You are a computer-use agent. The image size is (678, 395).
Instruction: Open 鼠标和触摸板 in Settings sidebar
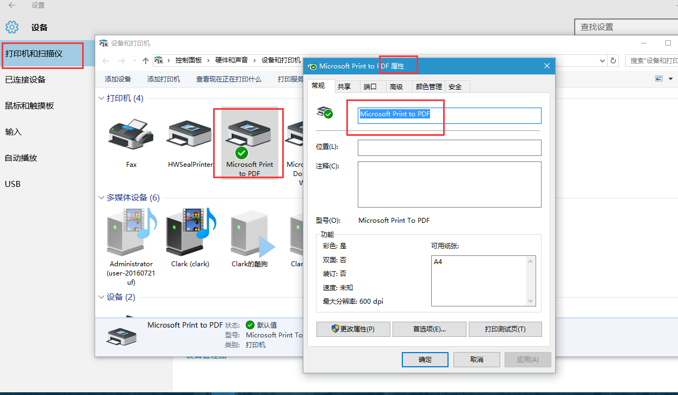click(47, 106)
